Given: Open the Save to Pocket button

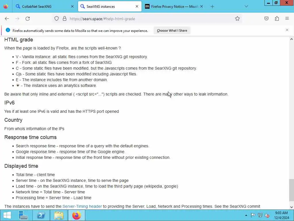Looking at the screenshot, I should (266, 18).
